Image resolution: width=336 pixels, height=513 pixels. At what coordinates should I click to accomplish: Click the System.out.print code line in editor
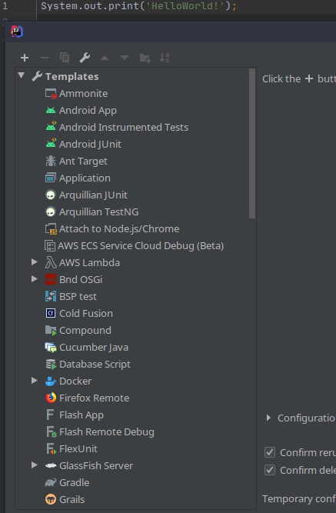138,6
